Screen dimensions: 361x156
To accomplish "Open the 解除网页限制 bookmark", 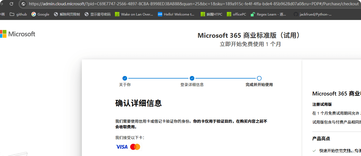I will tap(67, 14).
